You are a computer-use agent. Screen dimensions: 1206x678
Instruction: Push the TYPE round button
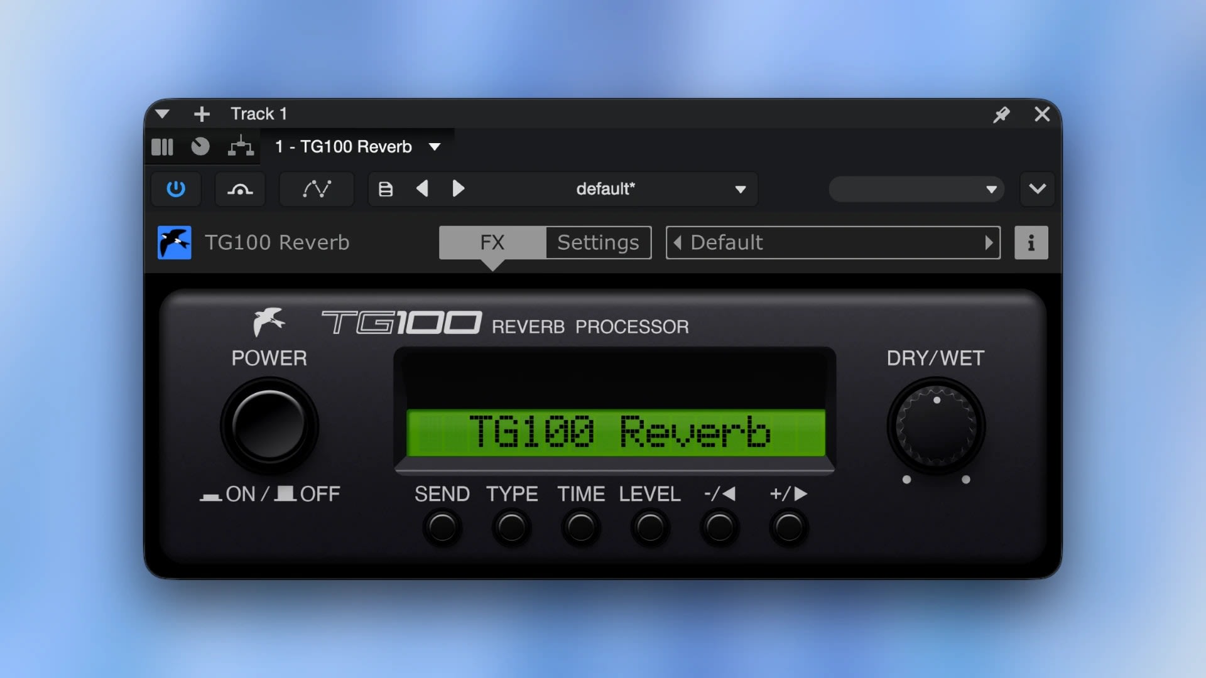(511, 527)
